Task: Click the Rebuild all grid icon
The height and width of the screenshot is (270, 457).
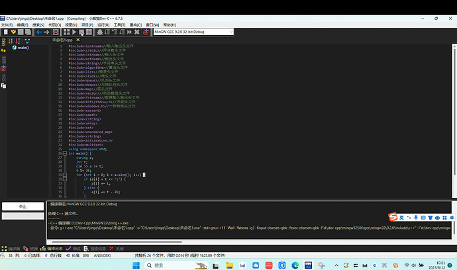Action: [89, 32]
